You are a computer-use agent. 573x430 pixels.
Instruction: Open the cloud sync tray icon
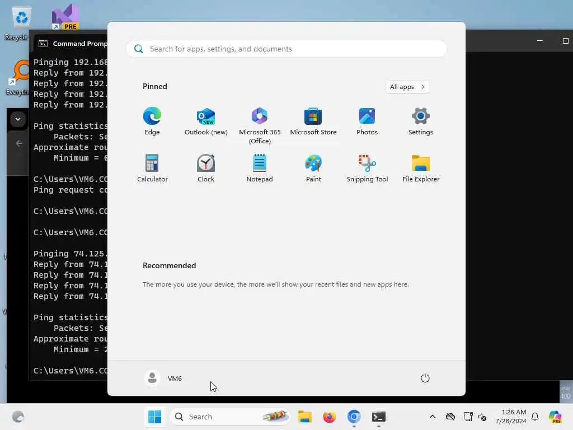450,417
